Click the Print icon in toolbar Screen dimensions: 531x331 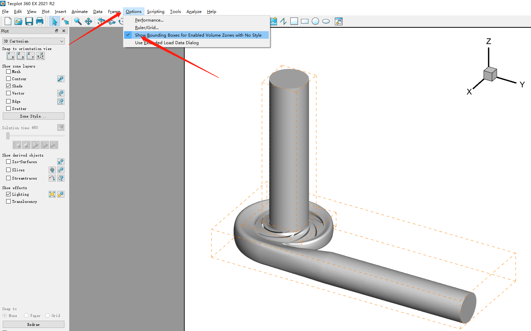tap(40, 22)
